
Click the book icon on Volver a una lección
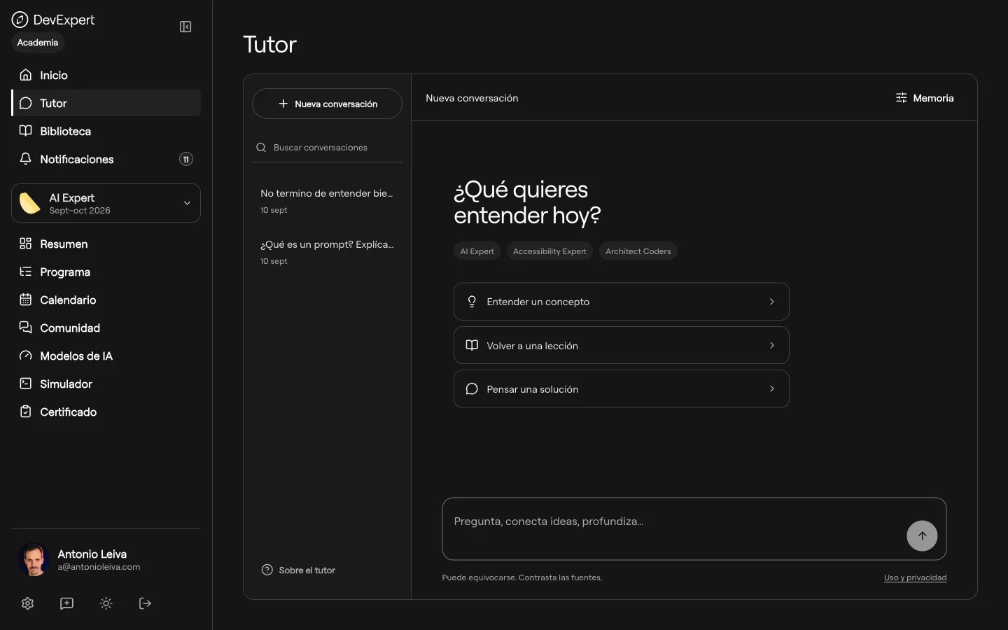pyautogui.click(x=472, y=345)
